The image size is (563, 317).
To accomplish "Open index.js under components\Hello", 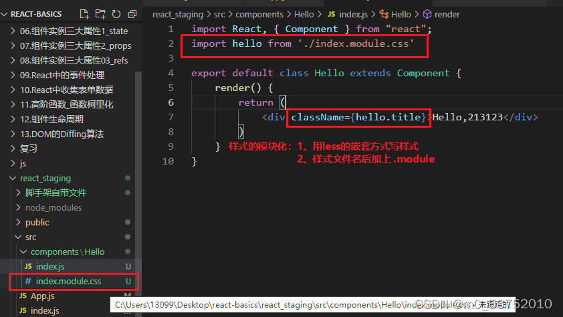I will (x=50, y=266).
